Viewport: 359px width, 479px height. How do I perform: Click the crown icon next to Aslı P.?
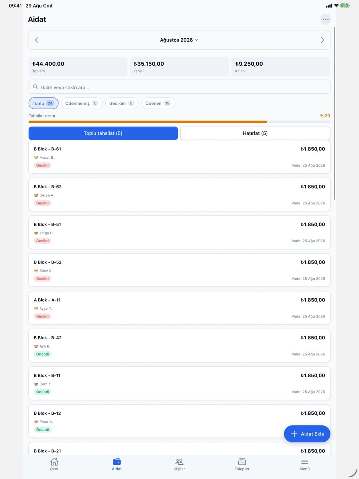pos(36,346)
